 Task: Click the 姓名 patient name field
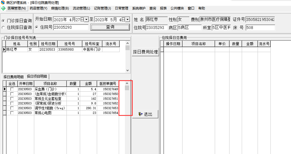(156, 19)
